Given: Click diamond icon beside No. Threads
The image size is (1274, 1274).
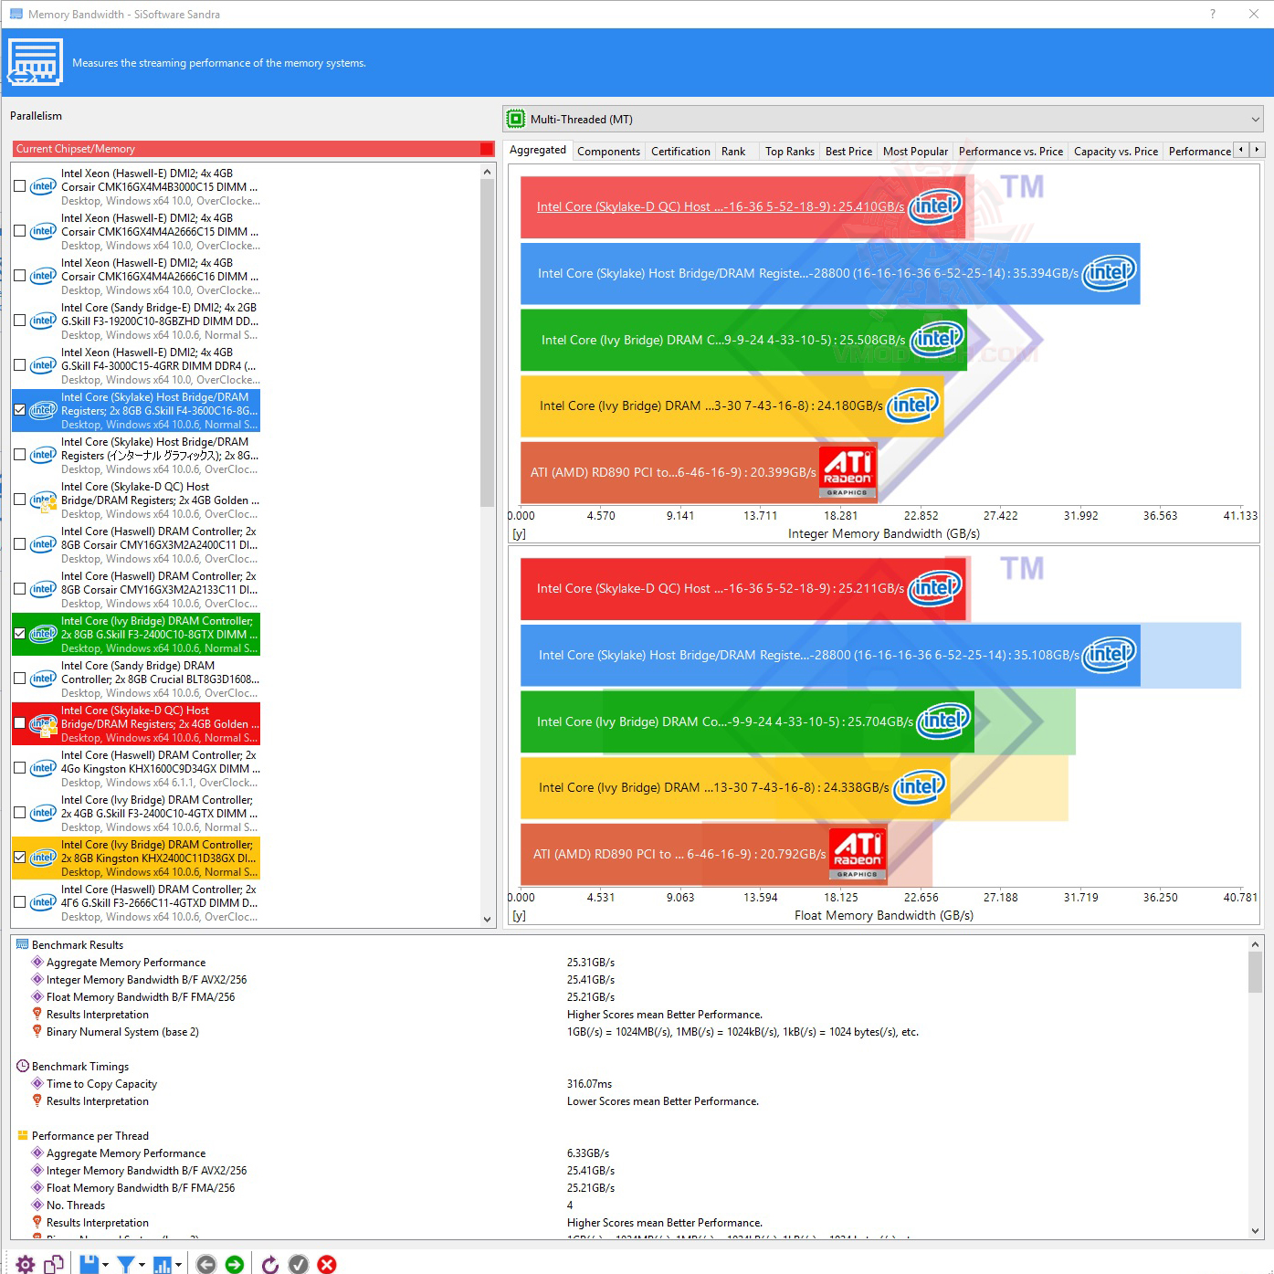Looking at the screenshot, I should pos(37,1205).
